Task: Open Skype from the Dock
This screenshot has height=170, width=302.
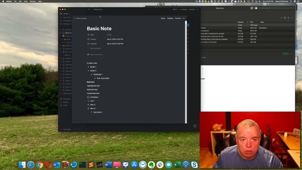Action: click(x=194, y=165)
